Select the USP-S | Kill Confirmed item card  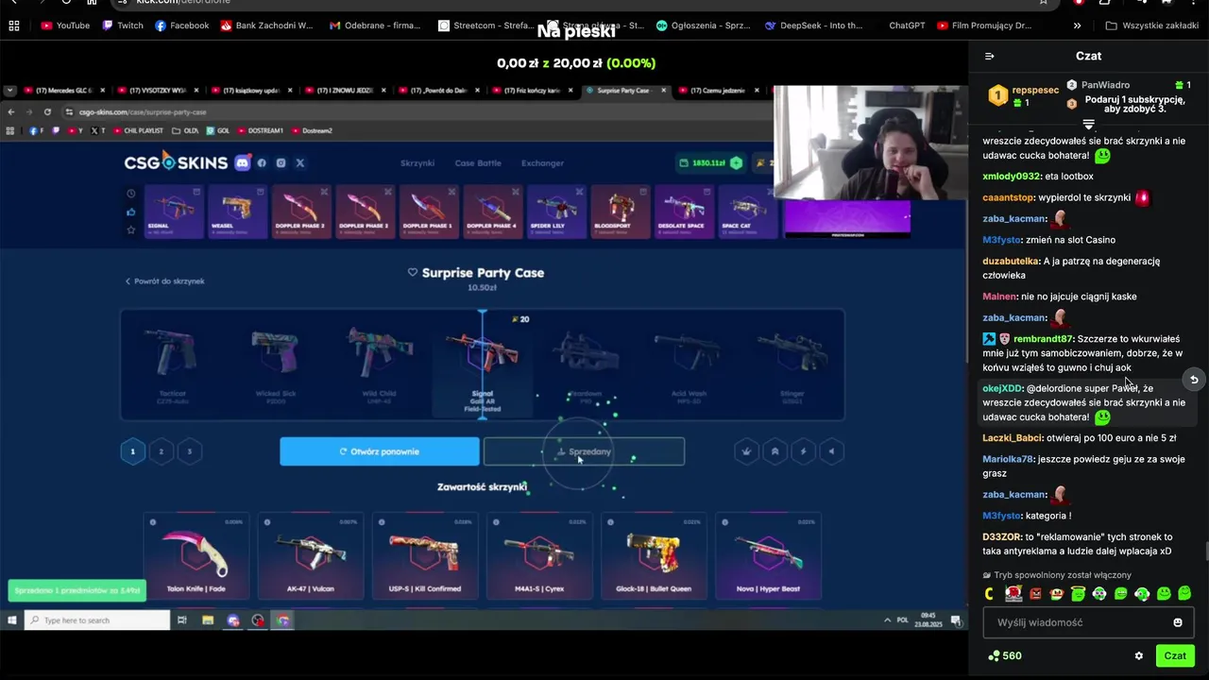click(x=425, y=556)
